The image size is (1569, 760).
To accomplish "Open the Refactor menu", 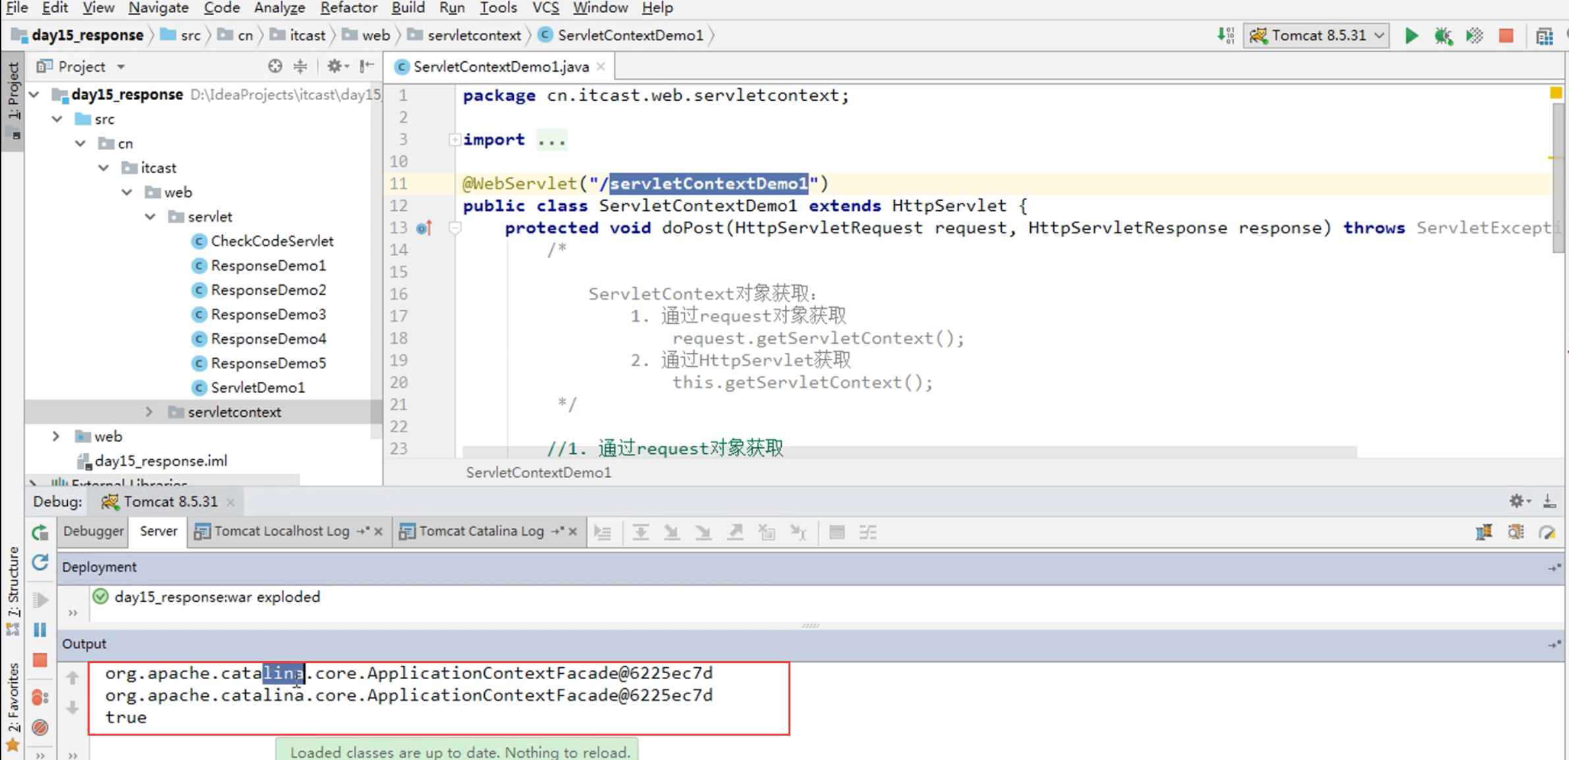I will 348,8.
